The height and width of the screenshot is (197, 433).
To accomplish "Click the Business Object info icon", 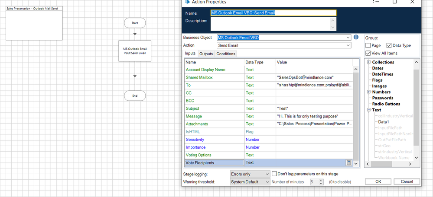I will 356,37.
